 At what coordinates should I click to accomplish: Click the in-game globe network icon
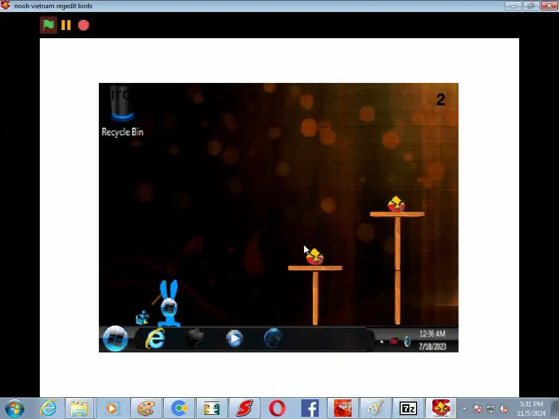click(273, 338)
